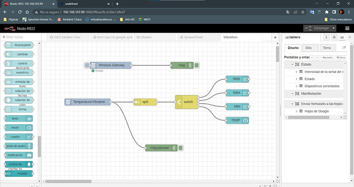
Task: Open the Ambient Chaos bookmark
Action: click(70, 19)
